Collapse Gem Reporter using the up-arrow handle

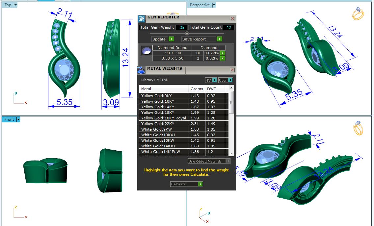pos(187,33)
